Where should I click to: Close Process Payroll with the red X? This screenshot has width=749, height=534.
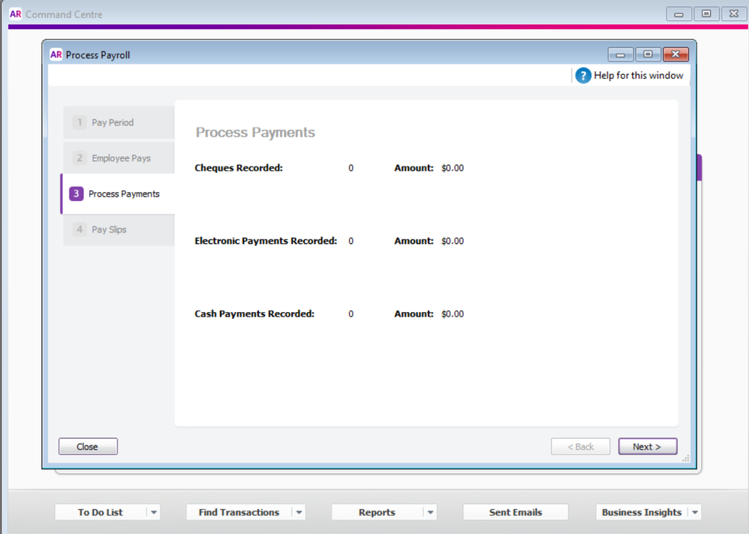click(x=675, y=55)
